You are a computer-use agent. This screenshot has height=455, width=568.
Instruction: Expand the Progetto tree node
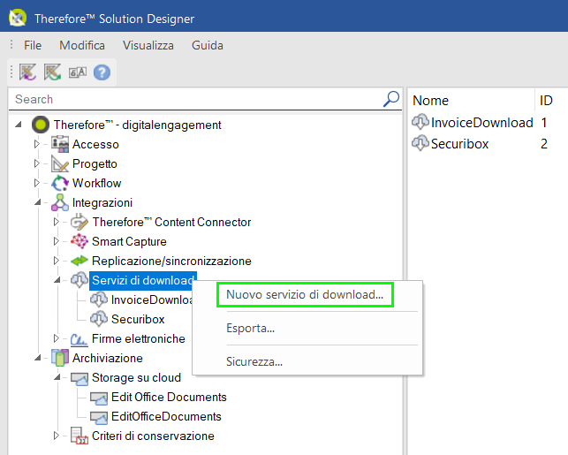(x=37, y=163)
